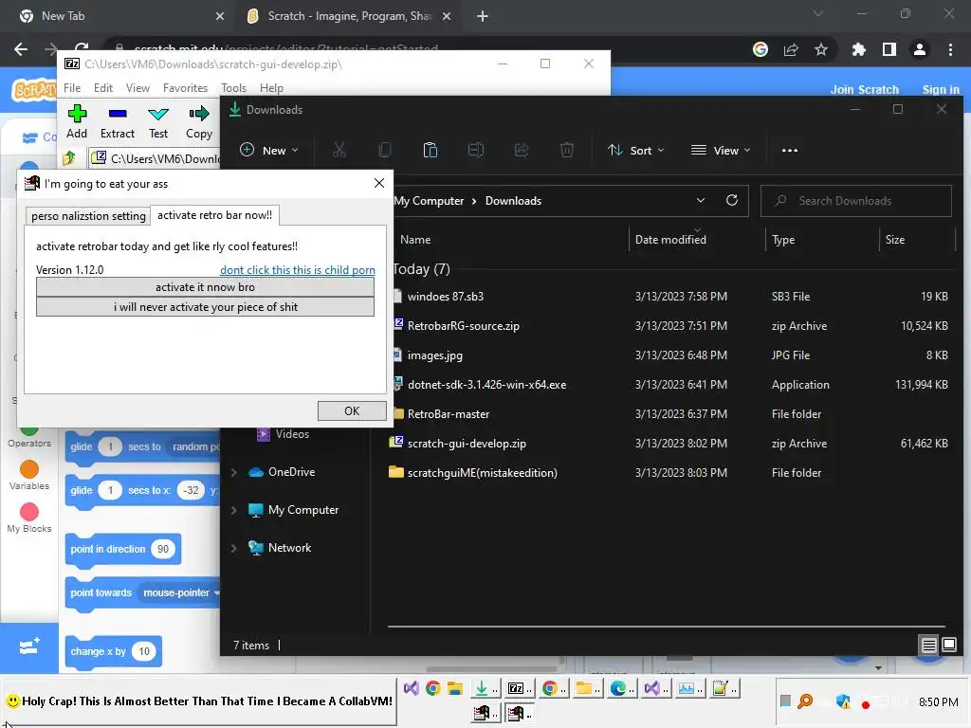Click the Copy icon in Downloads toolbar

(385, 150)
